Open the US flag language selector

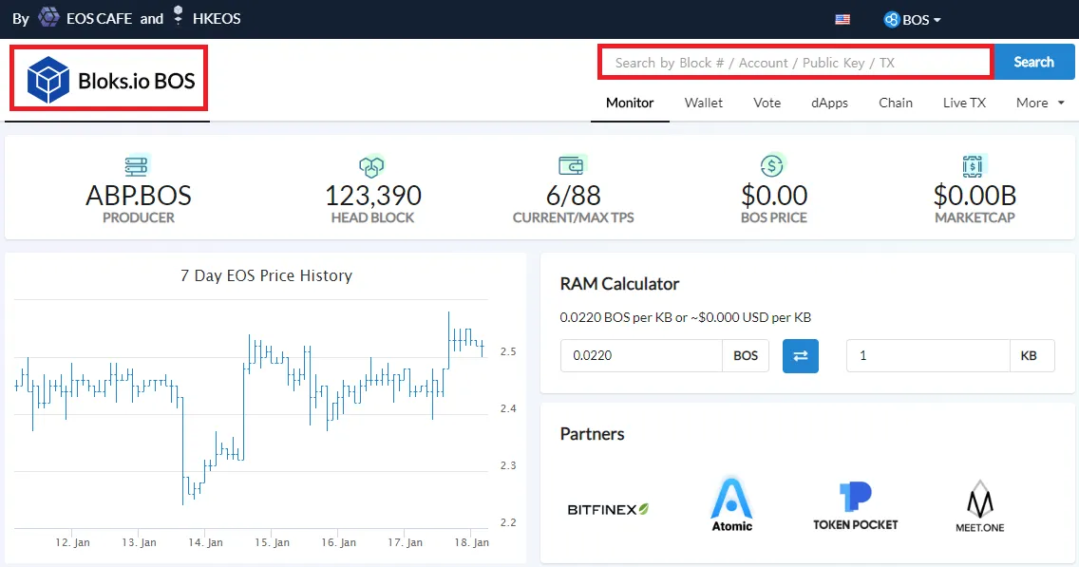[x=842, y=19]
